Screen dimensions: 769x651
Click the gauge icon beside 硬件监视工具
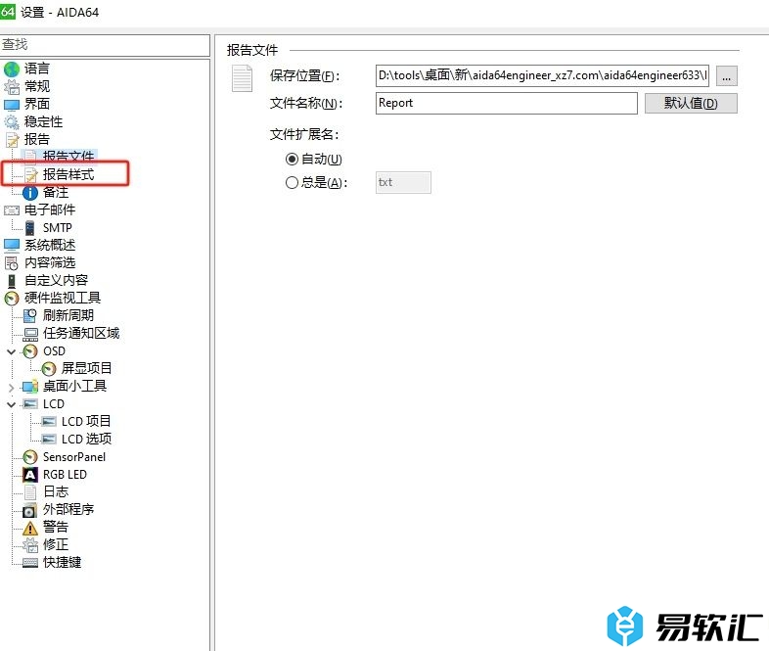point(12,299)
